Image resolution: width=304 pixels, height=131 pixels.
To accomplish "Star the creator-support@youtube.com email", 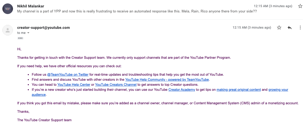I will pyautogui.click(x=279, y=28).
